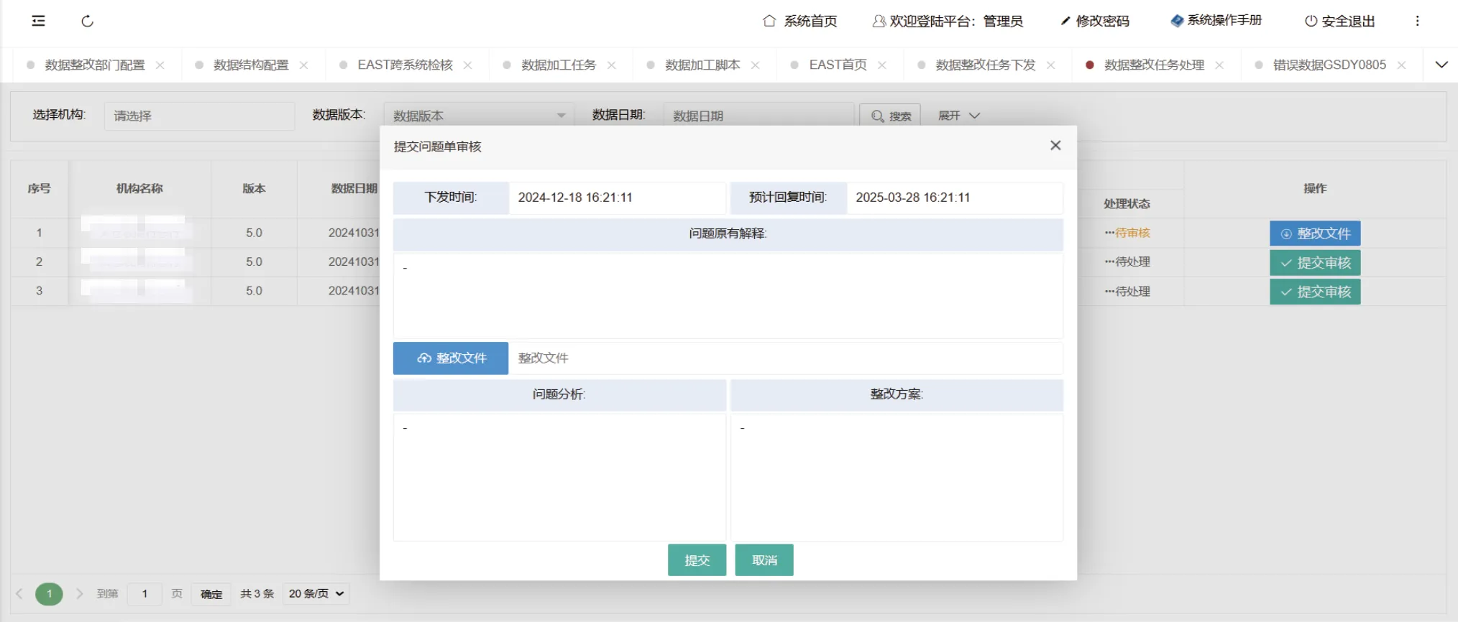Open the 20 条/页 page size dropdown

(x=316, y=593)
